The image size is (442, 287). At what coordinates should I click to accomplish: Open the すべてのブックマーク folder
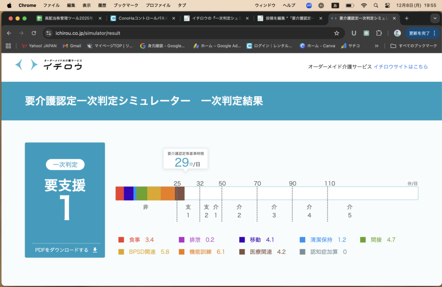pos(414,46)
